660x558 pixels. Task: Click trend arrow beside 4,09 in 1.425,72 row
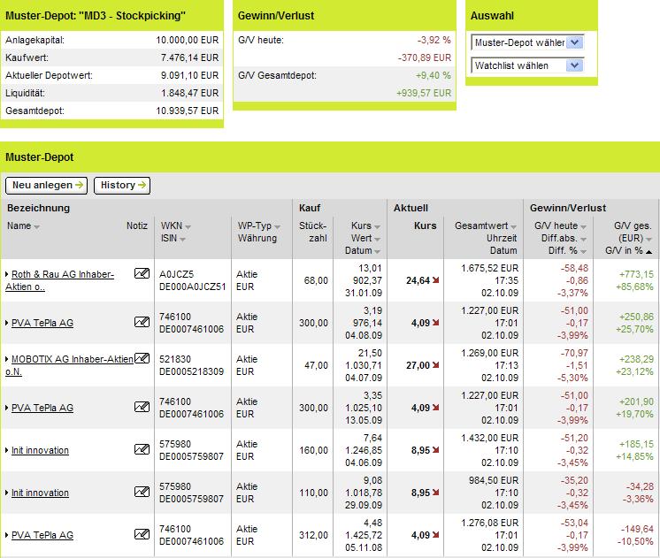click(x=435, y=535)
